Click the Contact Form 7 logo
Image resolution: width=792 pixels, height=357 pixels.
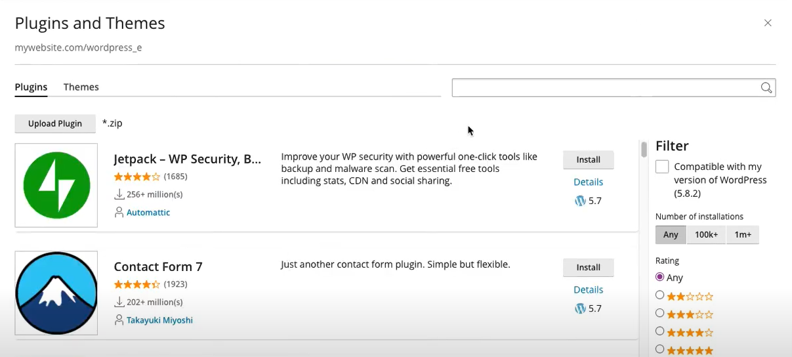click(x=56, y=293)
